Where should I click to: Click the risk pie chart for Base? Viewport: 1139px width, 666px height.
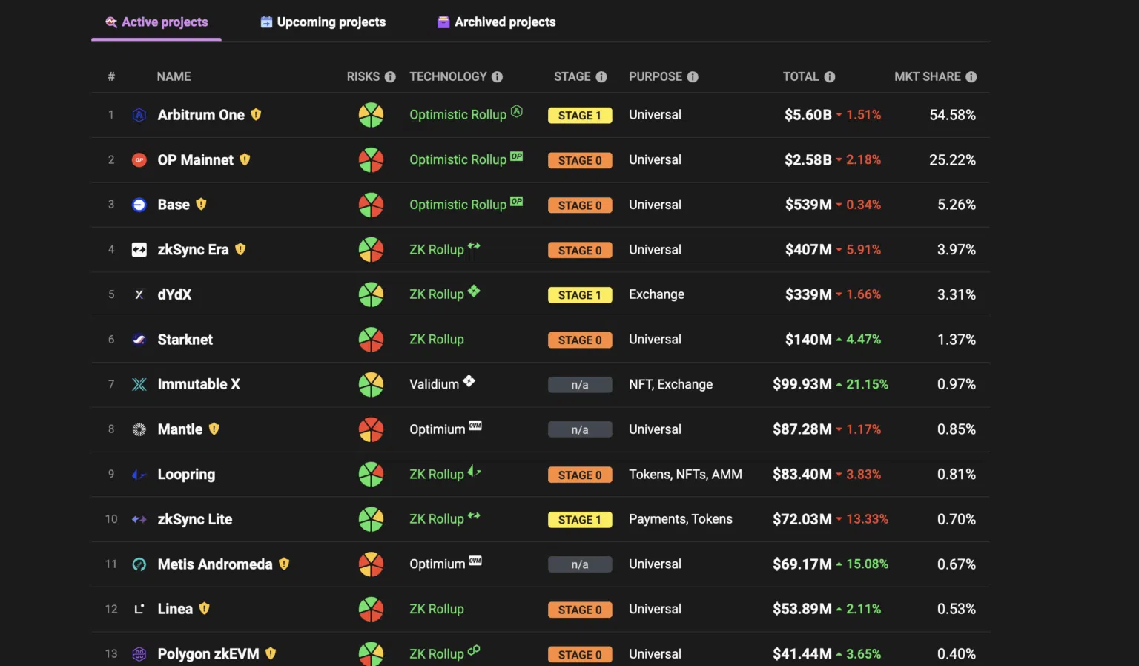tap(371, 205)
